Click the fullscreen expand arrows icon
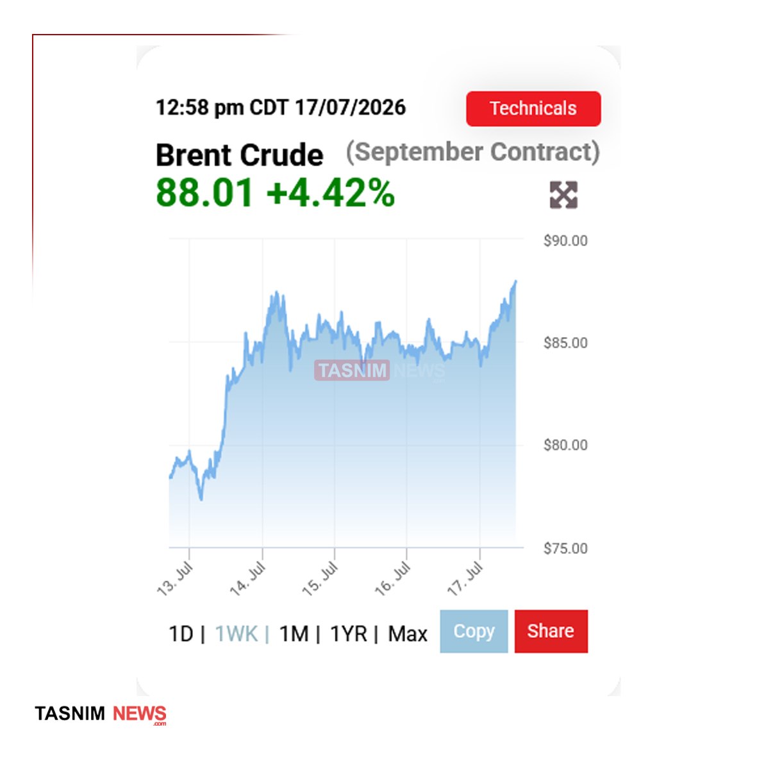The height and width of the screenshot is (757, 757). pos(563,195)
